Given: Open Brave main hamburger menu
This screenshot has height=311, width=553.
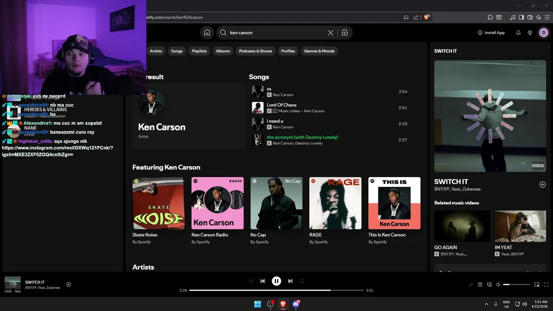Looking at the screenshot, I should [547, 17].
